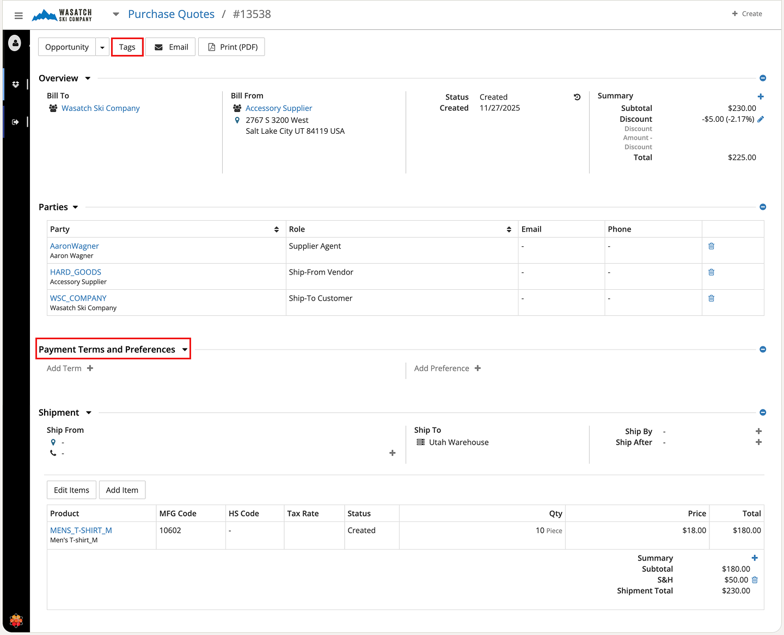Image resolution: width=784 pixels, height=635 pixels.
Task: Sort the table by Party column
Action: (277, 229)
